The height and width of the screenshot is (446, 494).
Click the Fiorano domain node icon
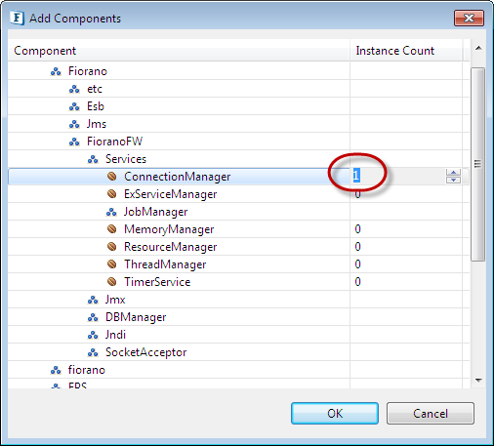pyautogui.click(x=56, y=71)
